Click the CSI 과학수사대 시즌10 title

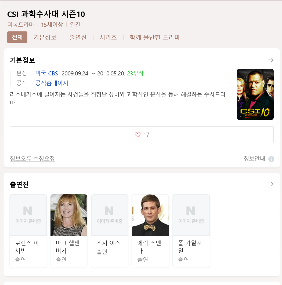[x=46, y=14]
